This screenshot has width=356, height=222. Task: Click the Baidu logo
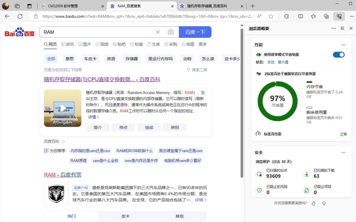click(x=20, y=32)
